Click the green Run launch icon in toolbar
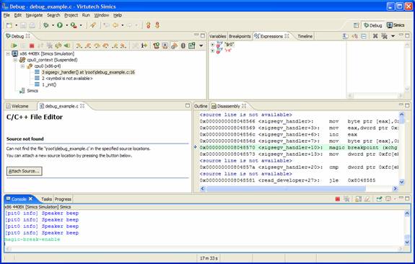The width and height of the screenshot is (415, 264). pos(60,25)
